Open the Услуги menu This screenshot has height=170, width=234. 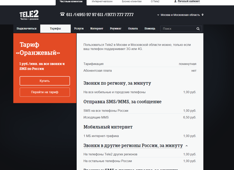[79, 29]
